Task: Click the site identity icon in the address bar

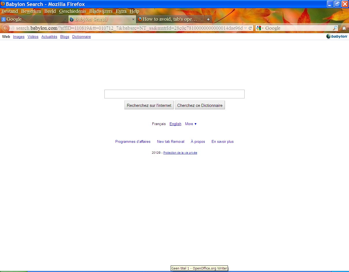Action: (13, 28)
